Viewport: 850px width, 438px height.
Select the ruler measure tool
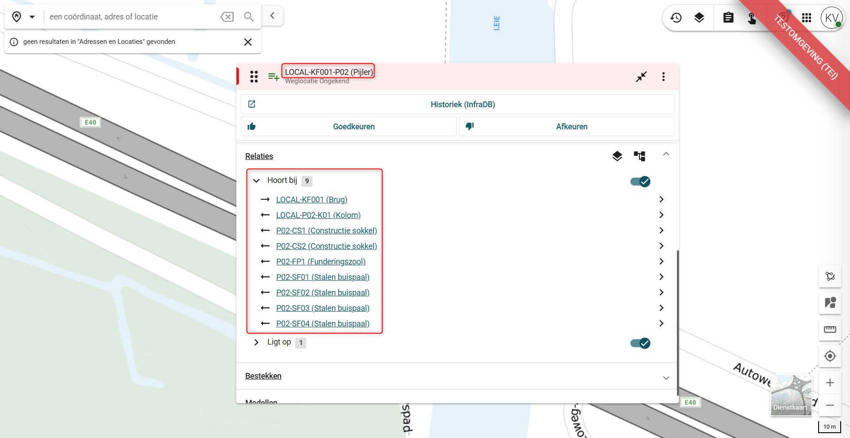pos(830,329)
